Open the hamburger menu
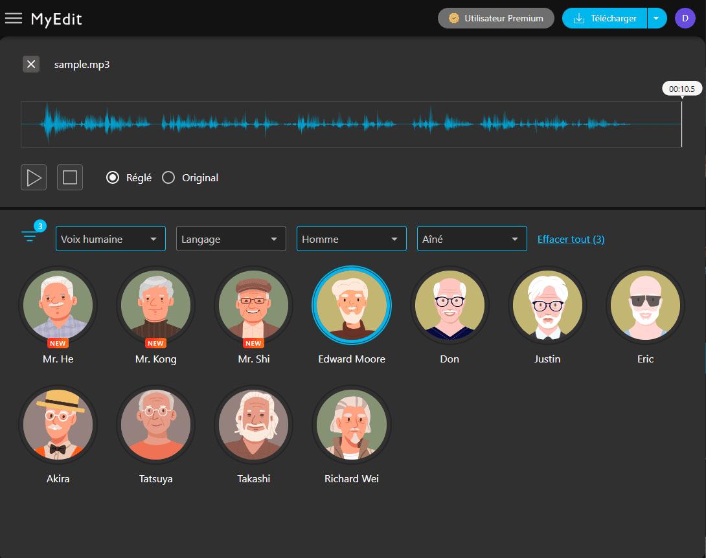This screenshot has width=706, height=558. [x=14, y=18]
